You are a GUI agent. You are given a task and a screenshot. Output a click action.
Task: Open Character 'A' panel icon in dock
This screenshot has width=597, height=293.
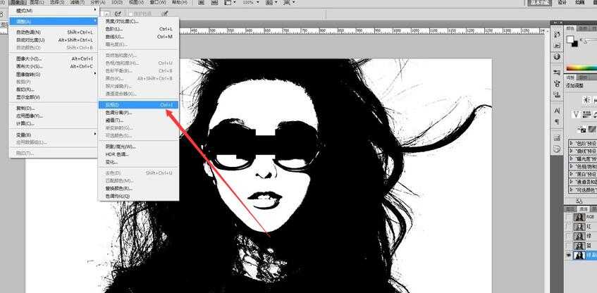click(x=557, y=111)
